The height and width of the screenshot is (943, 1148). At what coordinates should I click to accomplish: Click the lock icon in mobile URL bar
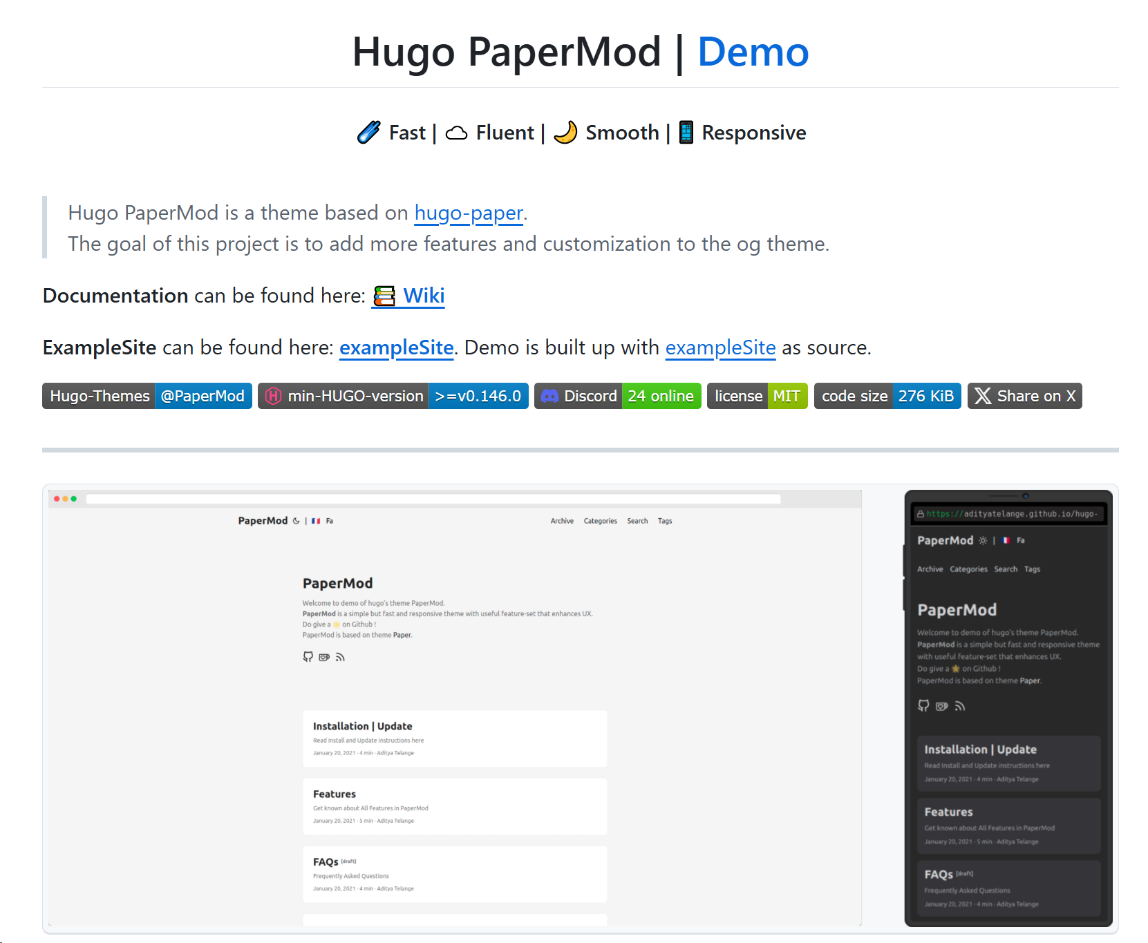pos(920,514)
